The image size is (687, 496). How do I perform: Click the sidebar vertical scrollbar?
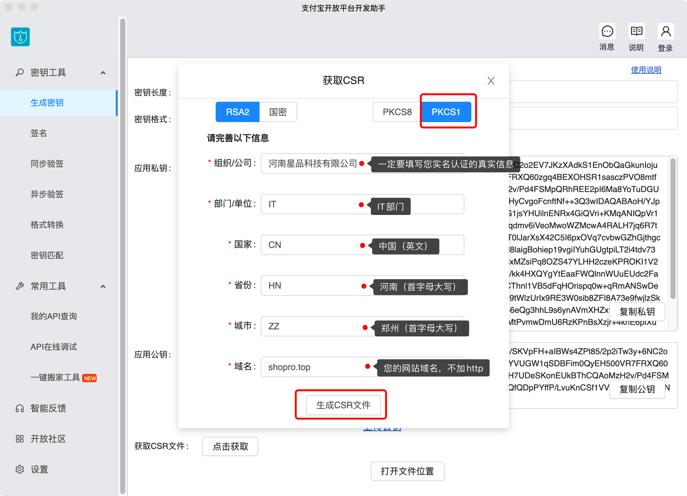pyautogui.click(x=122, y=256)
